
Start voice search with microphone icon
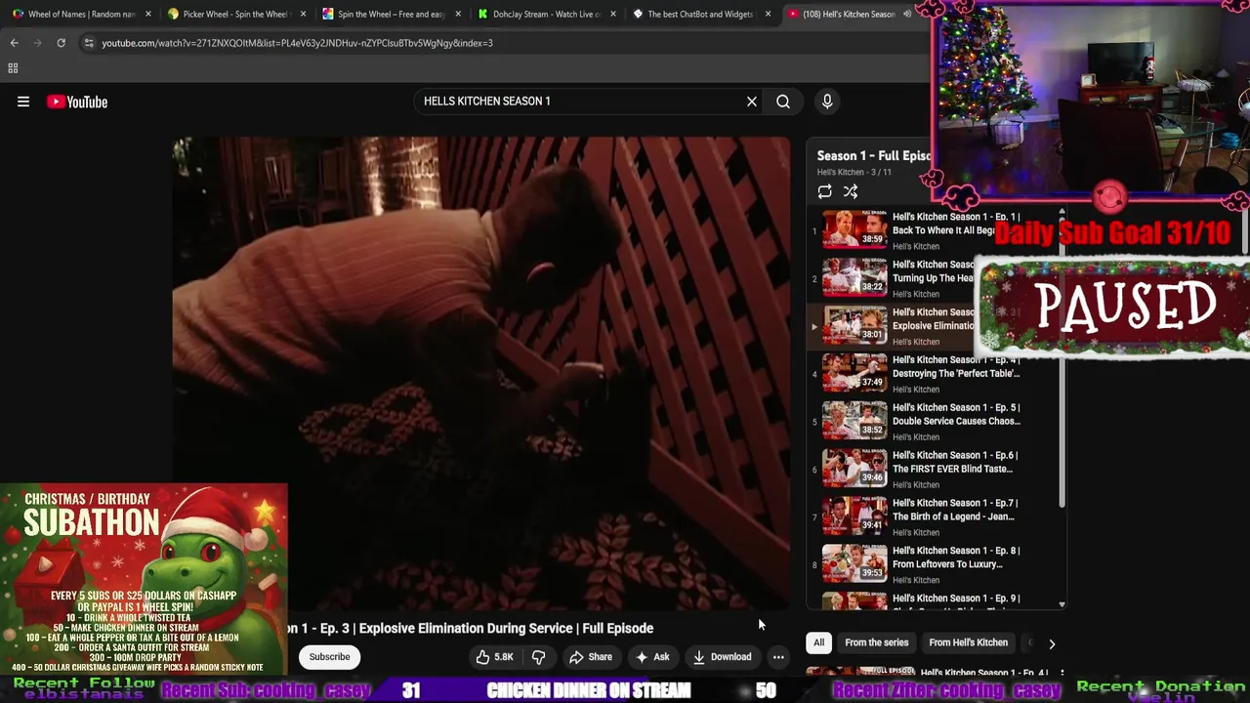(x=827, y=102)
